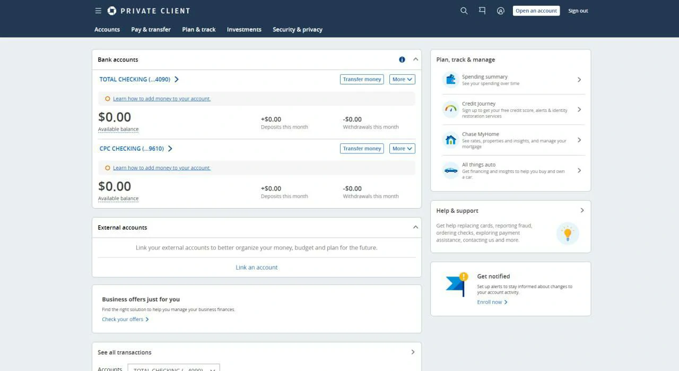679x371 pixels.
Task: Click the All things auto car icon
Action: (451, 170)
